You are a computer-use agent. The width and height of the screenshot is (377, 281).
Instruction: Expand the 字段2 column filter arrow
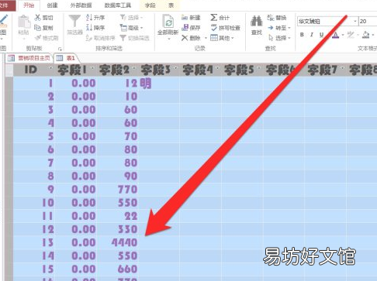pyautogui.click(x=134, y=68)
